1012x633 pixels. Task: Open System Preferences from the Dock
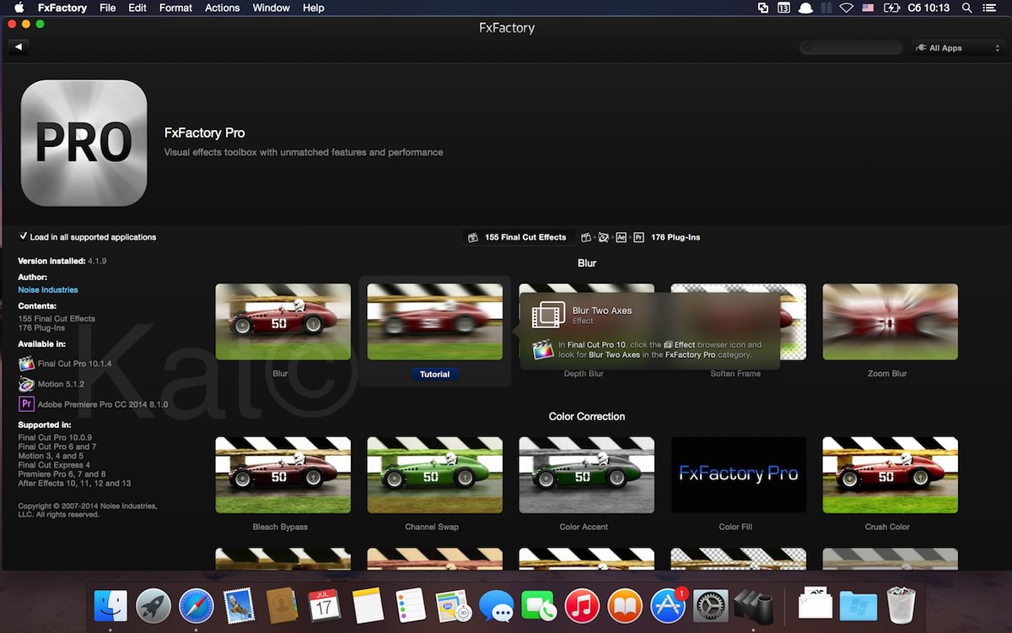(711, 606)
